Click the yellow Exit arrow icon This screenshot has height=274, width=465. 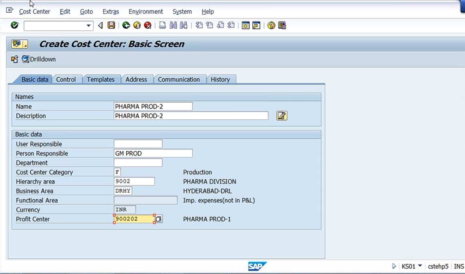tap(137, 26)
